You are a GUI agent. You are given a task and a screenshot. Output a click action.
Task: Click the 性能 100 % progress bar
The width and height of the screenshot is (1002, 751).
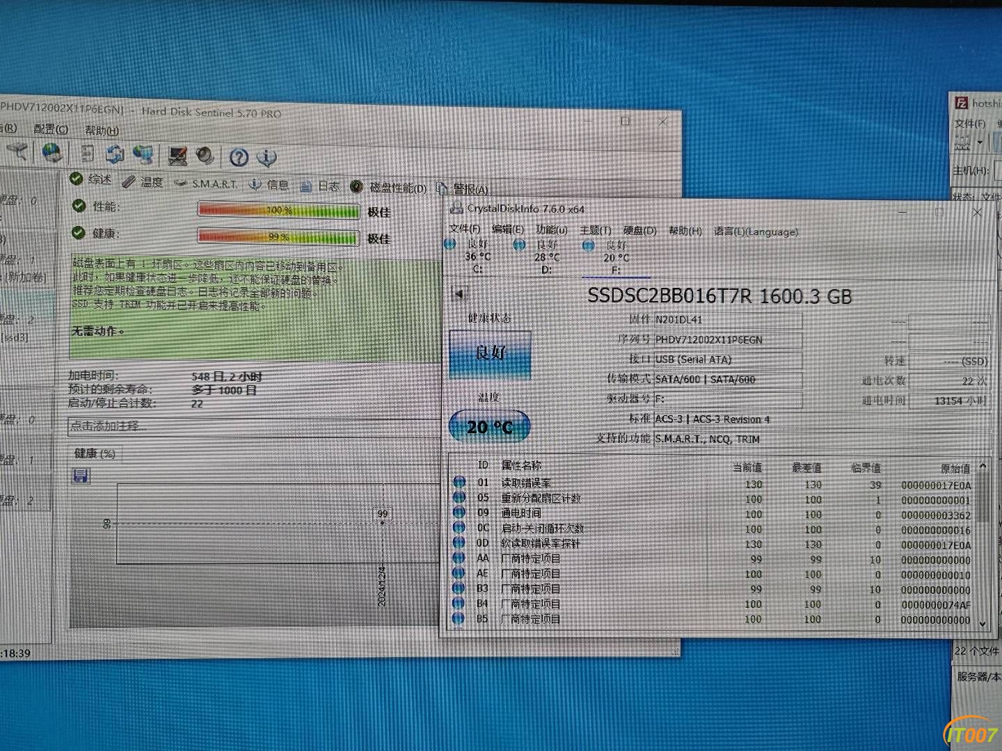(x=278, y=210)
